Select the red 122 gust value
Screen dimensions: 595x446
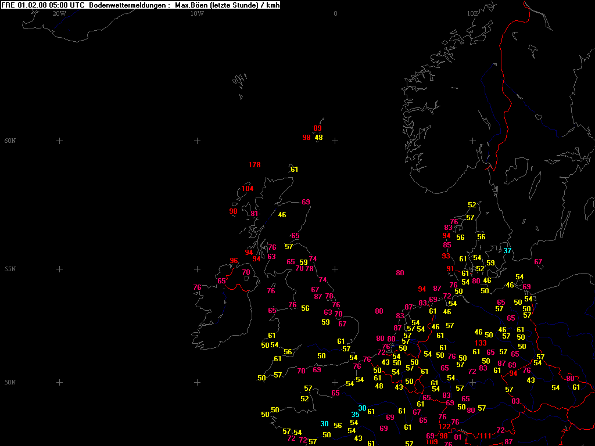445,427
